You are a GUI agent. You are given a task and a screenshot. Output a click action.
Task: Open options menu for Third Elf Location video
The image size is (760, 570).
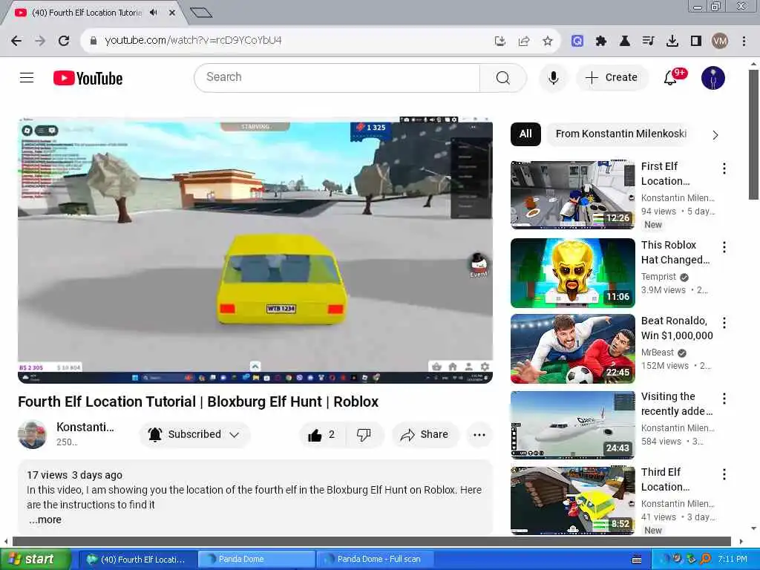click(x=724, y=474)
